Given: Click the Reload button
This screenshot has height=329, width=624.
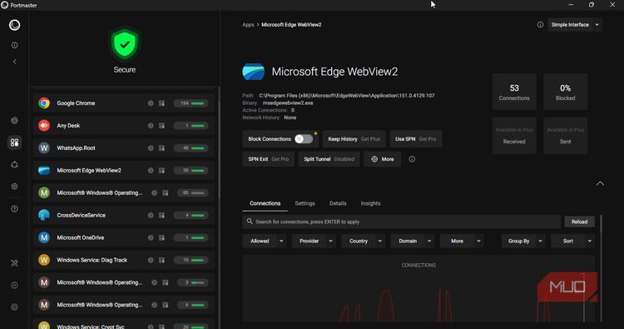Looking at the screenshot, I should (579, 222).
